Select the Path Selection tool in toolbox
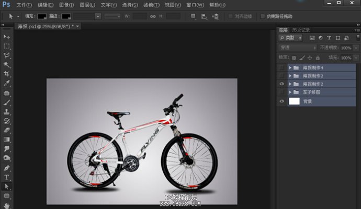This screenshot has width=361, height=209. (7, 187)
